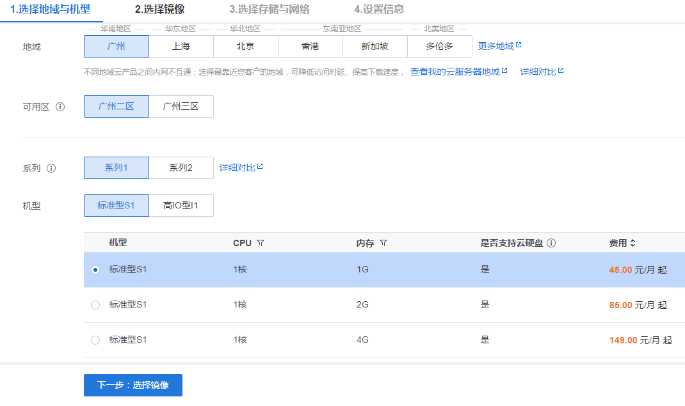Screen dimensions: 685x406
Task: Select the 1核 2G 标准型S1 radio button
Action: (95, 305)
